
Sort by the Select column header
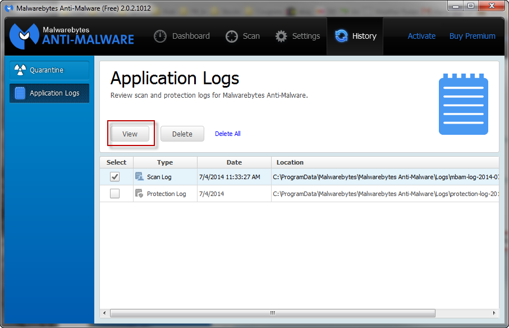pos(117,162)
